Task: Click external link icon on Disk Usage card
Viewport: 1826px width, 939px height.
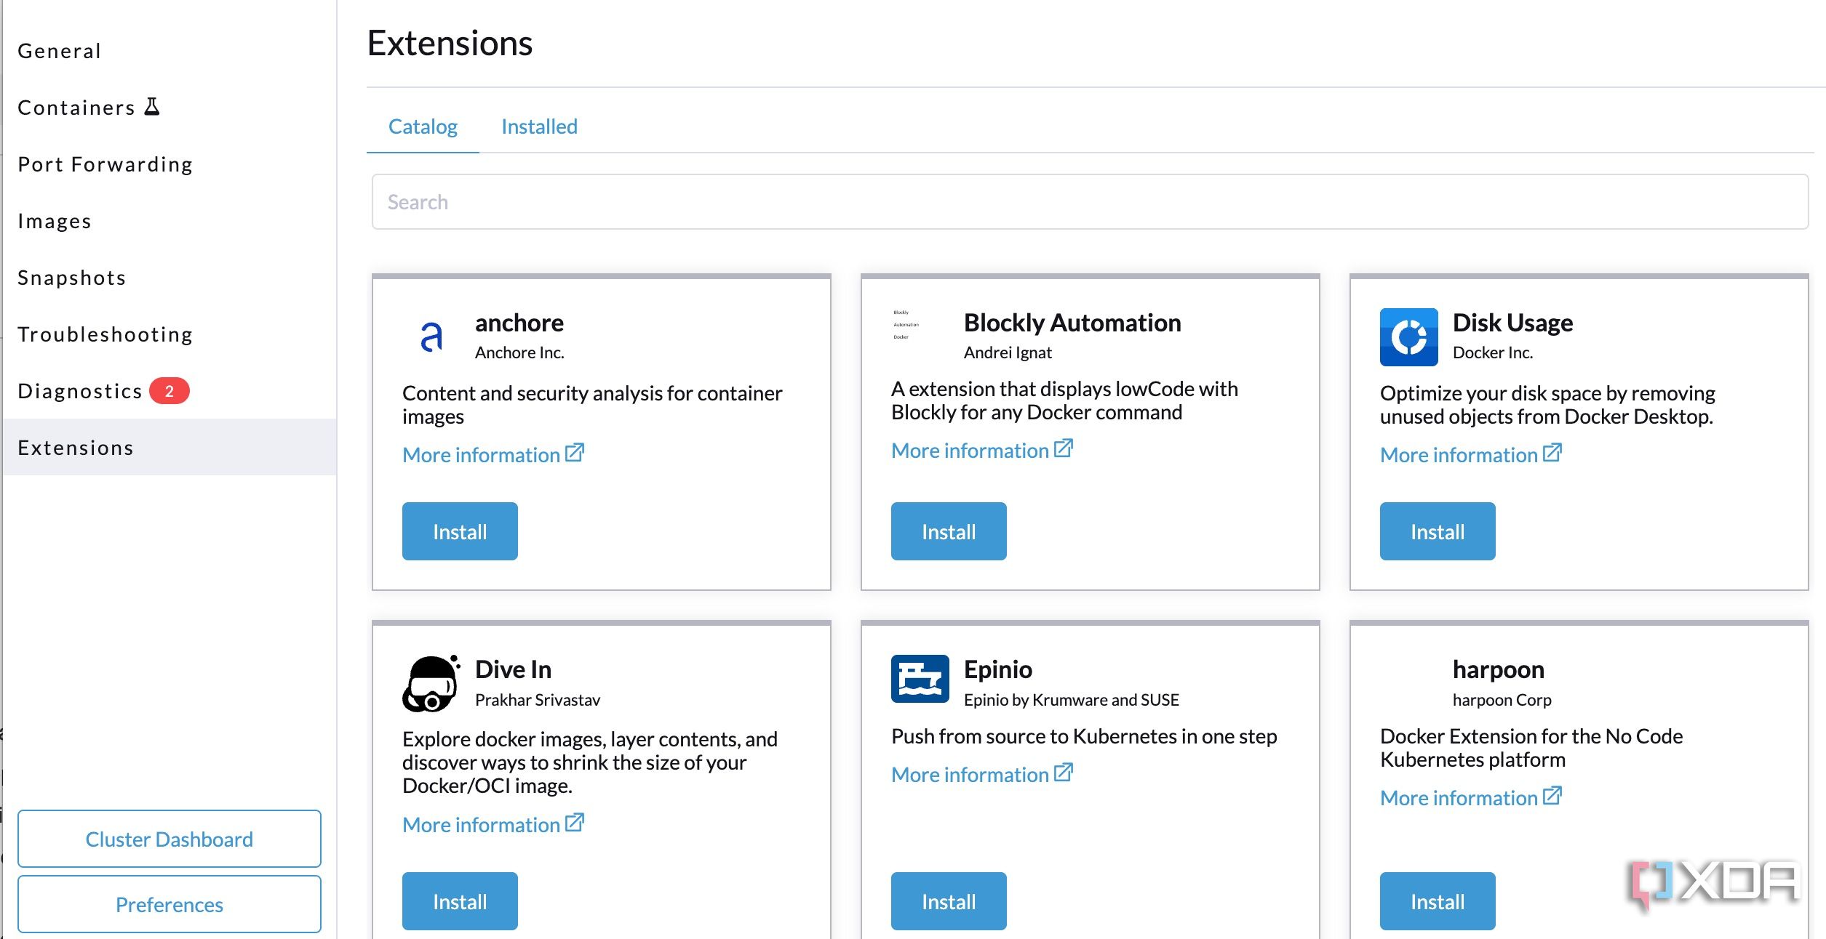Action: pyautogui.click(x=1552, y=453)
